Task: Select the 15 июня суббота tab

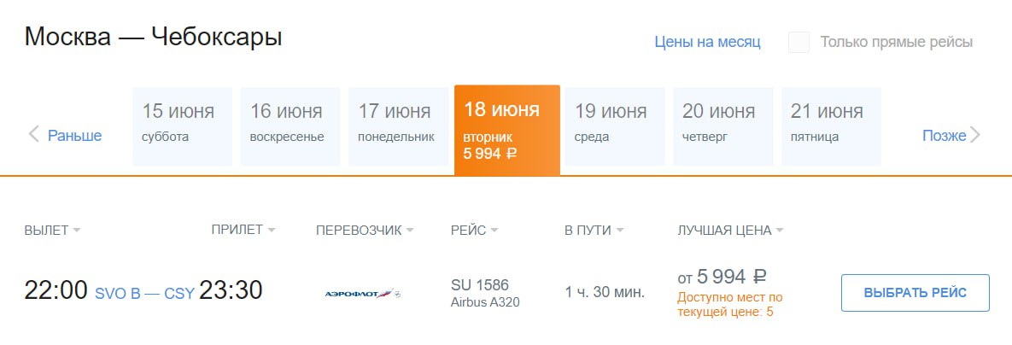Action: pyautogui.click(x=182, y=126)
